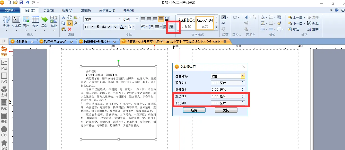
Task: Toggle bold formatting
Action: 86,27
